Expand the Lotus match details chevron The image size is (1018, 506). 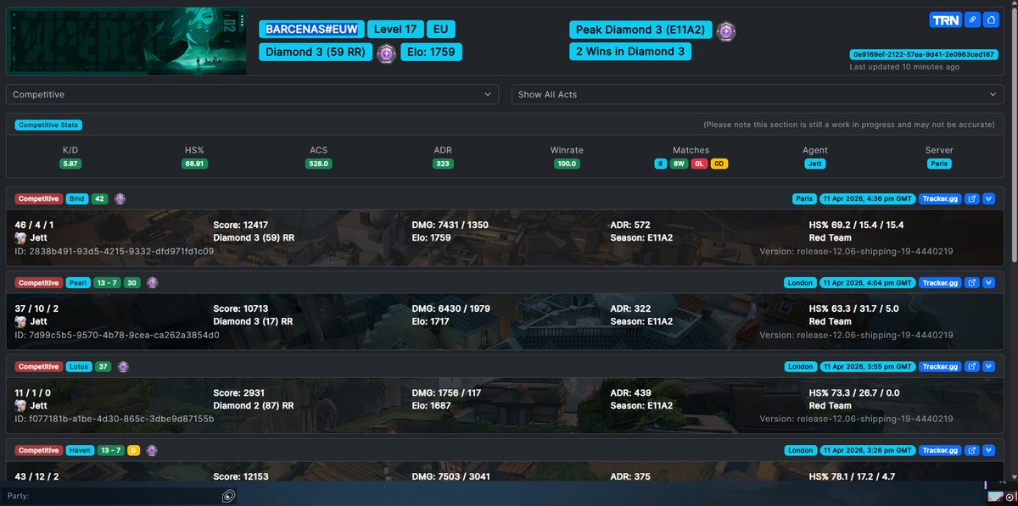tap(989, 366)
